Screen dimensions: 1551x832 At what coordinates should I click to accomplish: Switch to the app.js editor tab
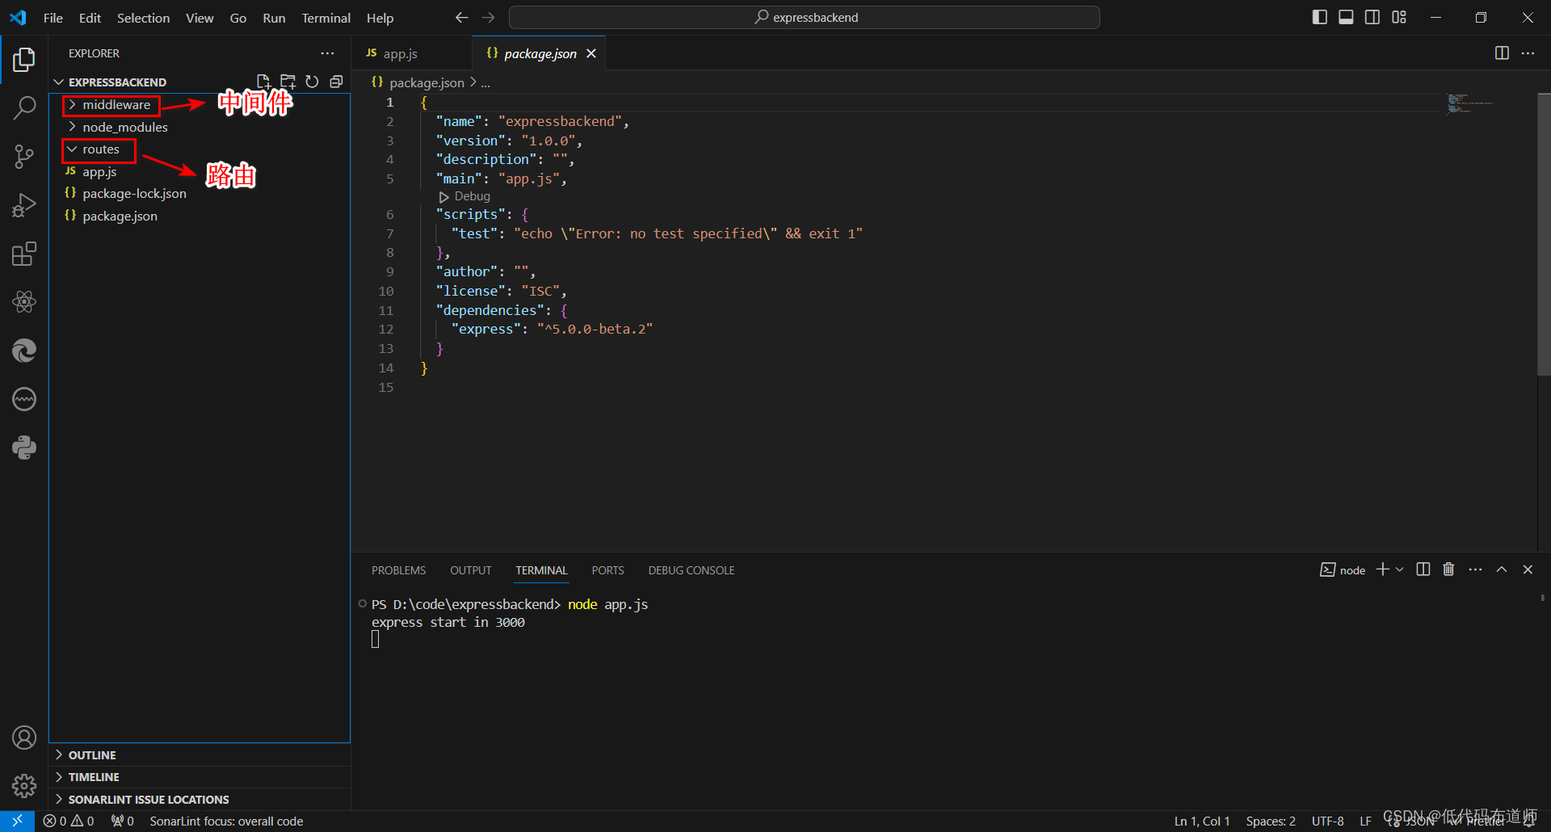click(x=400, y=53)
